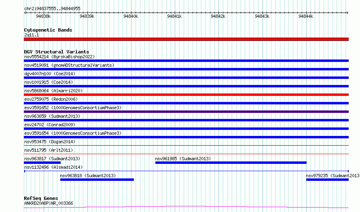This screenshot has height=212, width=360.
Task: Select the esv24702 (Conrad2009) variant
Action: [x=186, y=129]
